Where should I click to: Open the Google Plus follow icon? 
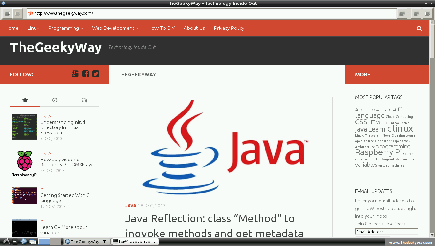(x=75, y=74)
